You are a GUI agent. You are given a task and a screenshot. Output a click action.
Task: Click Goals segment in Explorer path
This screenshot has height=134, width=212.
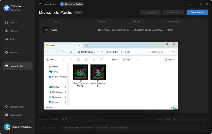128,52
